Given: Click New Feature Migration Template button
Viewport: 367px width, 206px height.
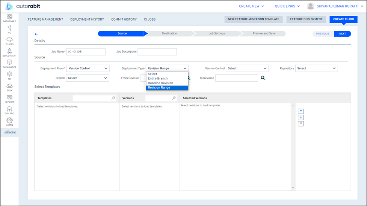Looking at the screenshot, I should [x=254, y=19].
